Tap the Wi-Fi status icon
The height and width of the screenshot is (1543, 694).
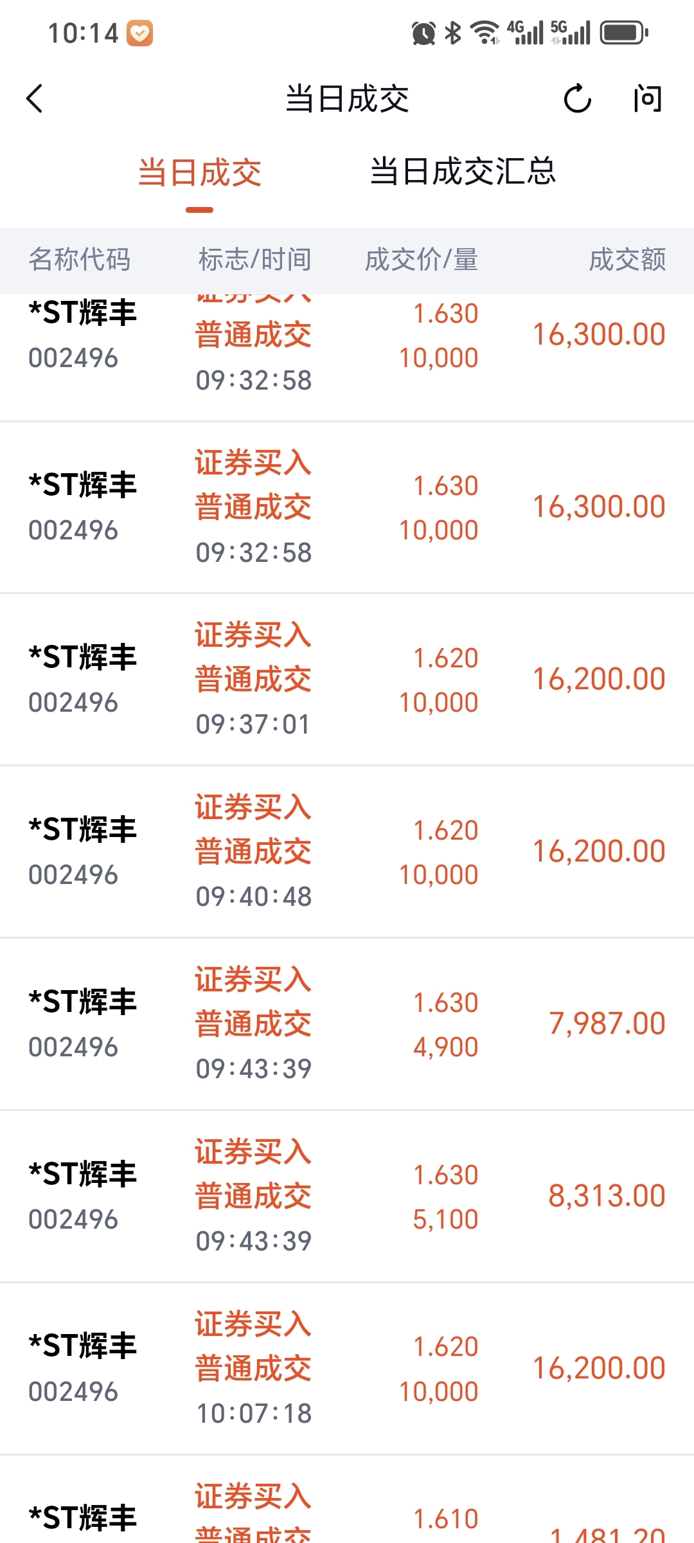click(485, 33)
